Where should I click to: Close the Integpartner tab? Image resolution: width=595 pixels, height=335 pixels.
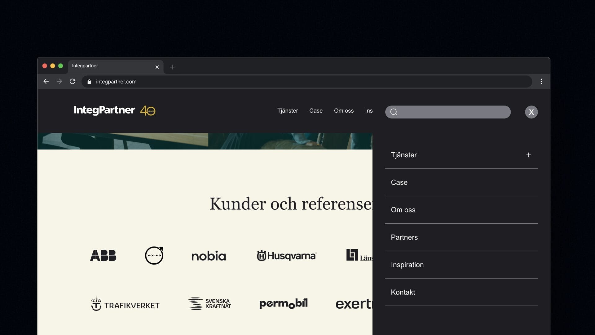157,67
